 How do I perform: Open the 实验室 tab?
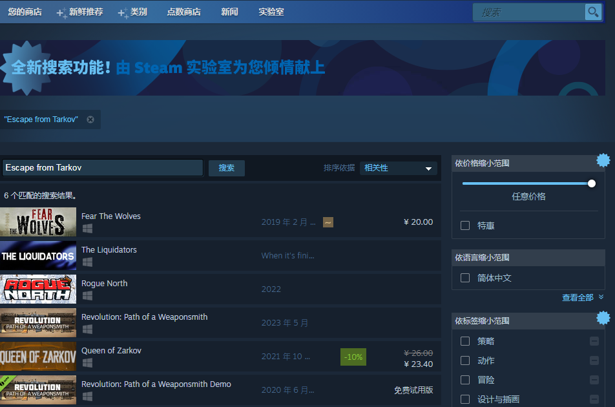tap(271, 12)
